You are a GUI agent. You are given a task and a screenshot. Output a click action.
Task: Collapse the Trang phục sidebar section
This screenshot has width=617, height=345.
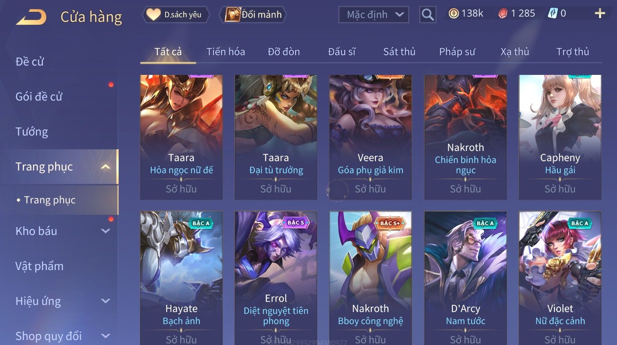pyautogui.click(x=105, y=167)
